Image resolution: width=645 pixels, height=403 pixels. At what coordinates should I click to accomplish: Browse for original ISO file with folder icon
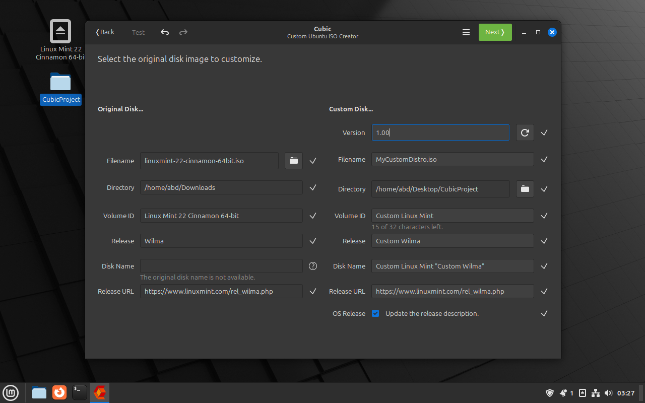pyautogui.click(x=294, y=161)
